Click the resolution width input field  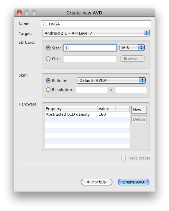(92, 90)
